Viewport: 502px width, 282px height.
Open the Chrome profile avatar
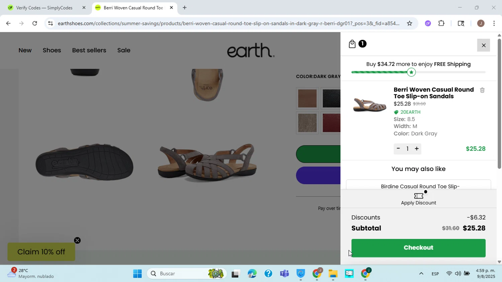481,23
